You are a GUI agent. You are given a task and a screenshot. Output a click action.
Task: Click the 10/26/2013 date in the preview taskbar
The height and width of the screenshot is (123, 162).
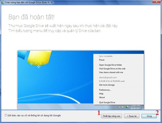tap(135, 108)
